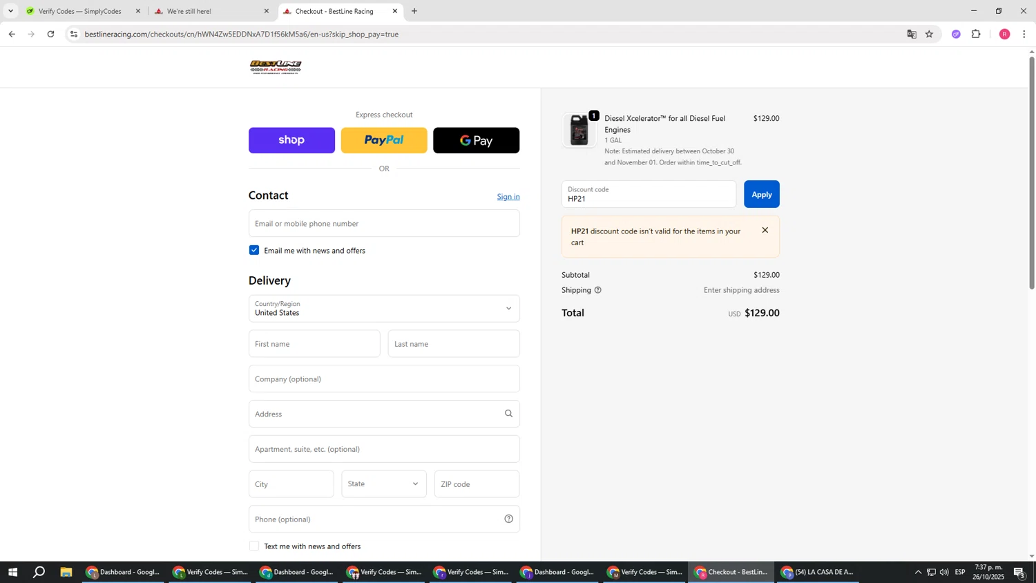Click the purple extension icon
This screenshot has width=1036, height=583.
point(956,34)
